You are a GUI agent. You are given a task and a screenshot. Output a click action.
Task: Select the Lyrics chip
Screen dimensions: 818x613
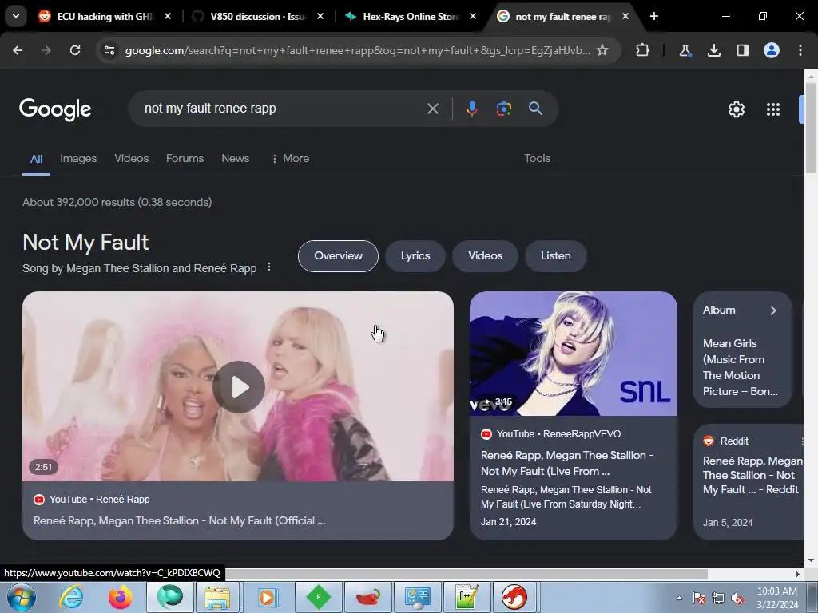point(415,256)
